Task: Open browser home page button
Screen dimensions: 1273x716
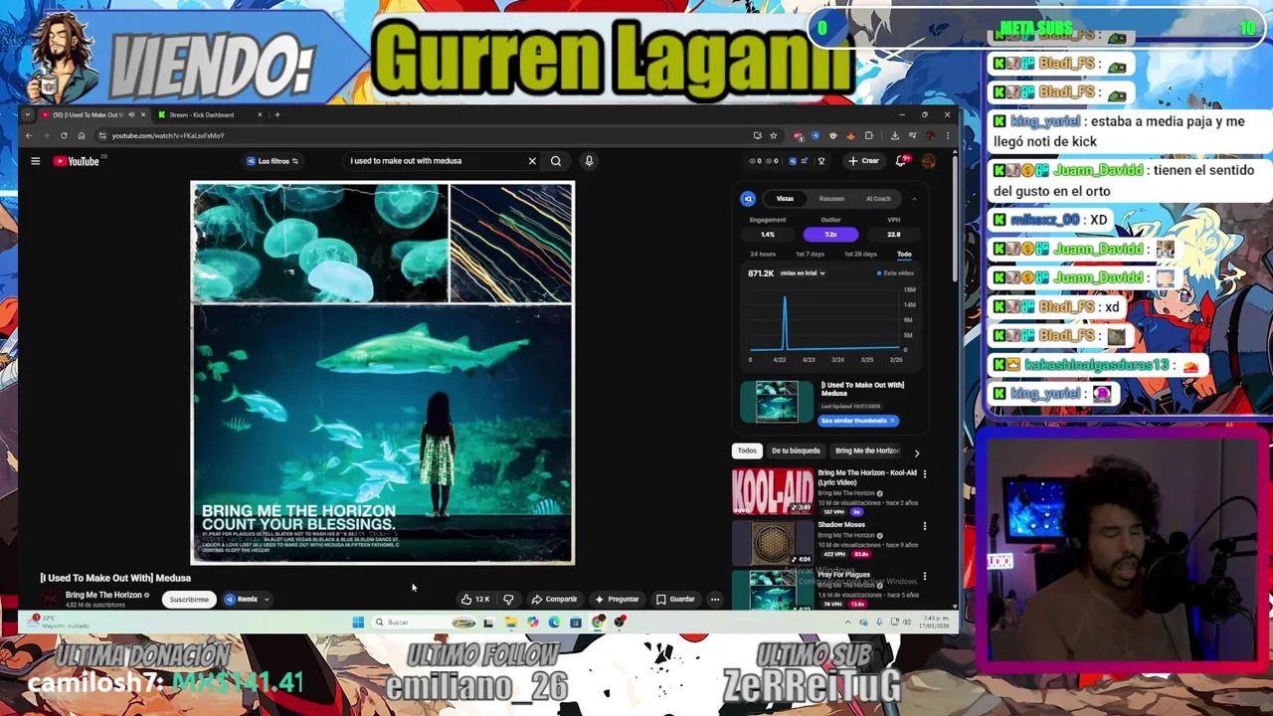Action: [x=84, y=135]
